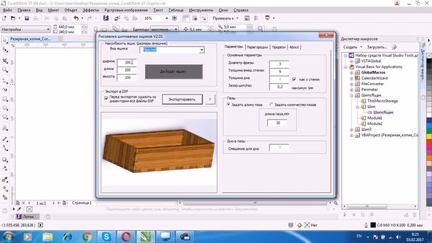Click the 'Диаметр фрезы' input field
Viewport: 432px width, 243px height.
279,64
